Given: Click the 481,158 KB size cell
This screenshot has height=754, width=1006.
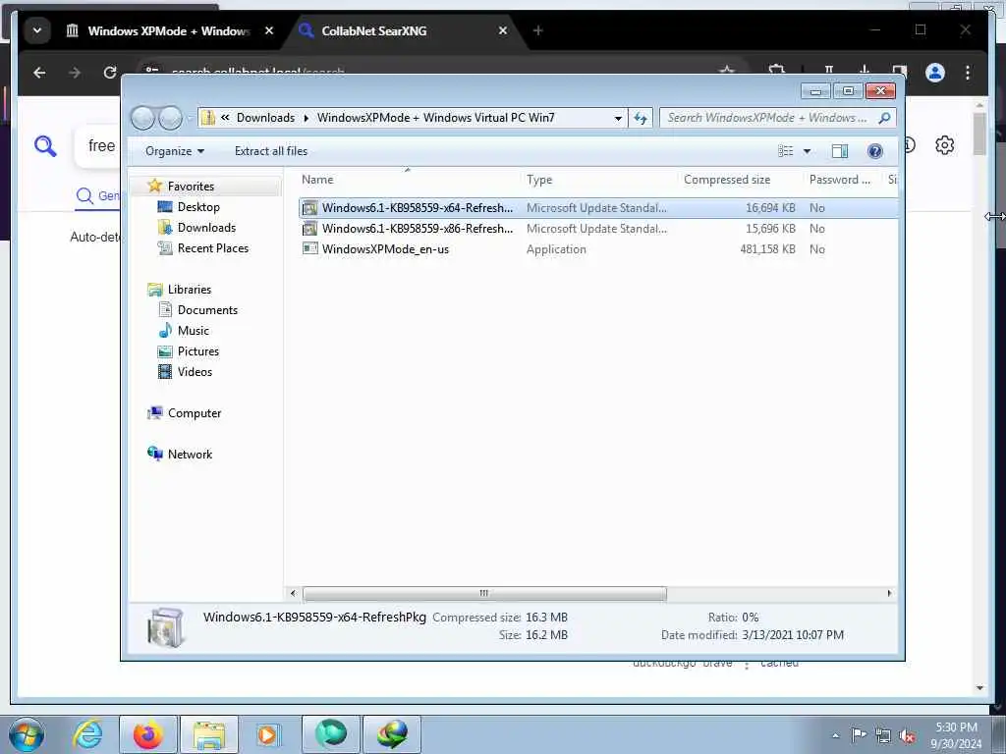Looking at the screenshot, I should tap(767, 248).
